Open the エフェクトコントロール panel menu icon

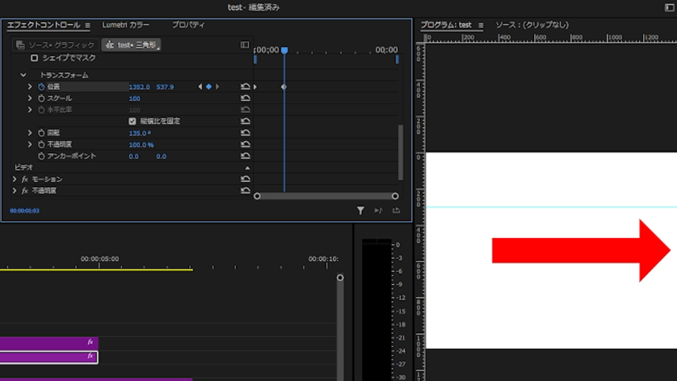[x=88, y=26]
